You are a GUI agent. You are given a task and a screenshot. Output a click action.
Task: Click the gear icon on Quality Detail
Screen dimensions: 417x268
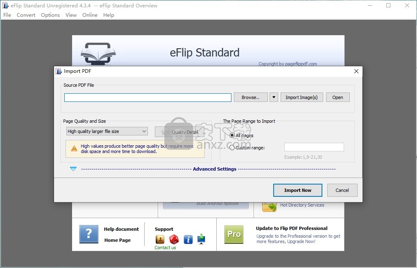(165, 132)
